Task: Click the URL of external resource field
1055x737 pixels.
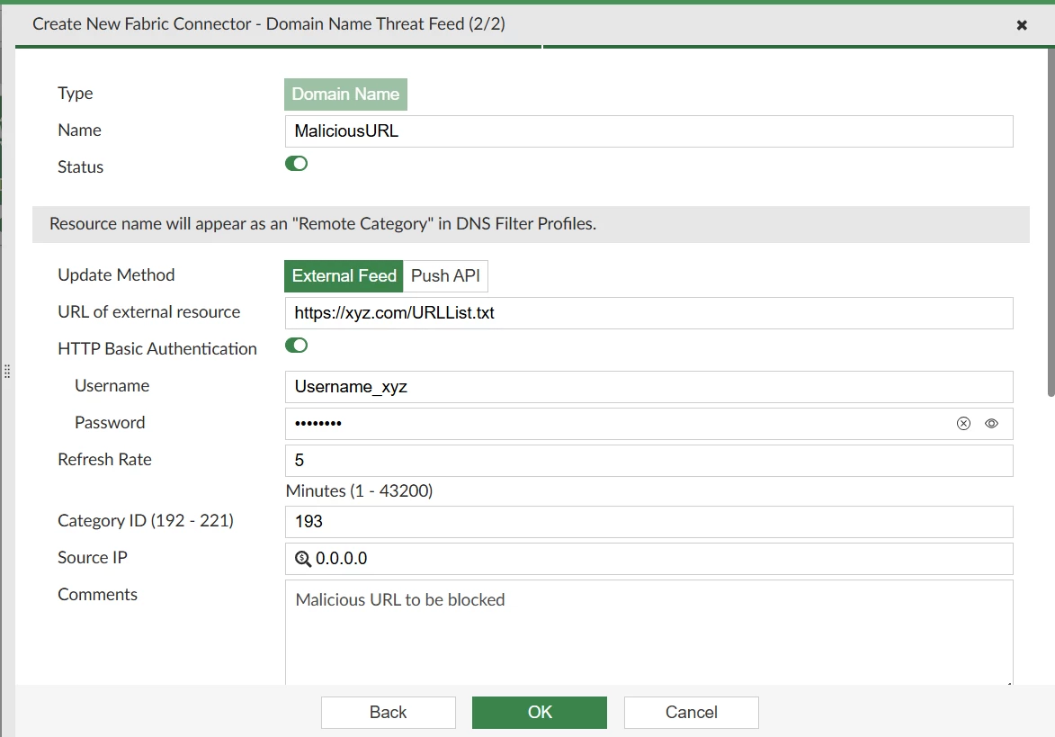Action: [x=648, y=313]
